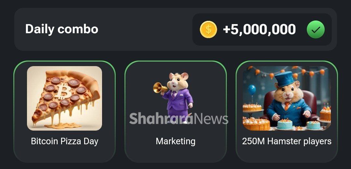
Task: Select the Bitcoin Pizza Day label
Action: [x=64, y=141]
